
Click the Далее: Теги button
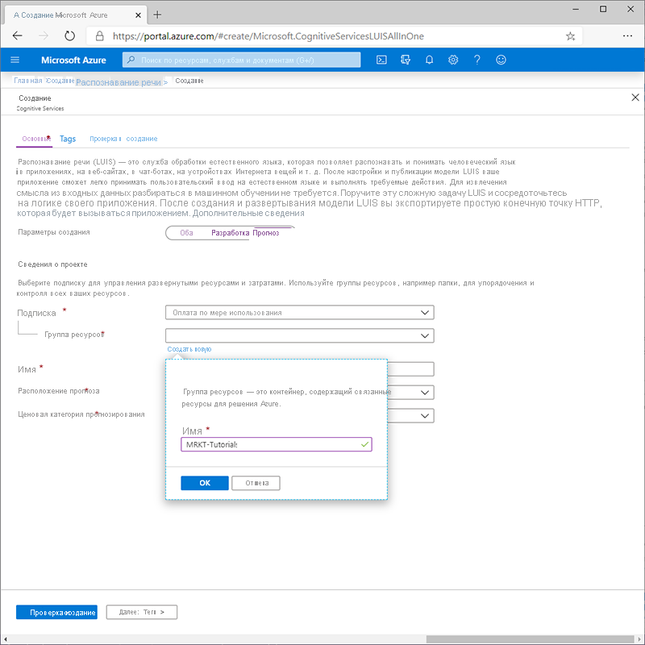(142, 612)
